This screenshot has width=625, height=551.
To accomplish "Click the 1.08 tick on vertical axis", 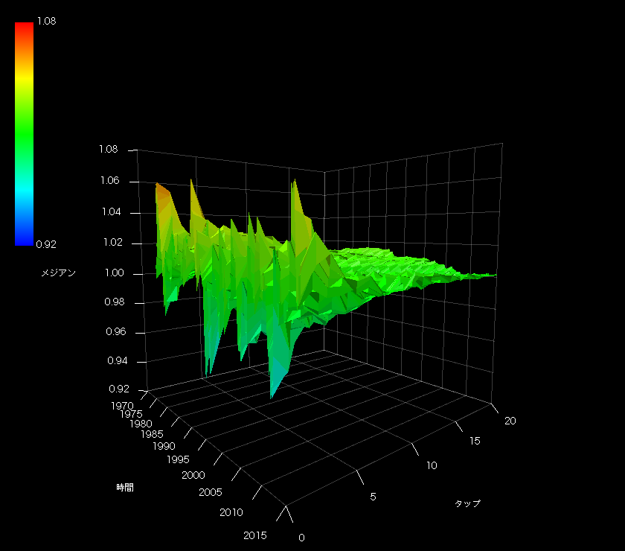I will (x=109, y=149).
